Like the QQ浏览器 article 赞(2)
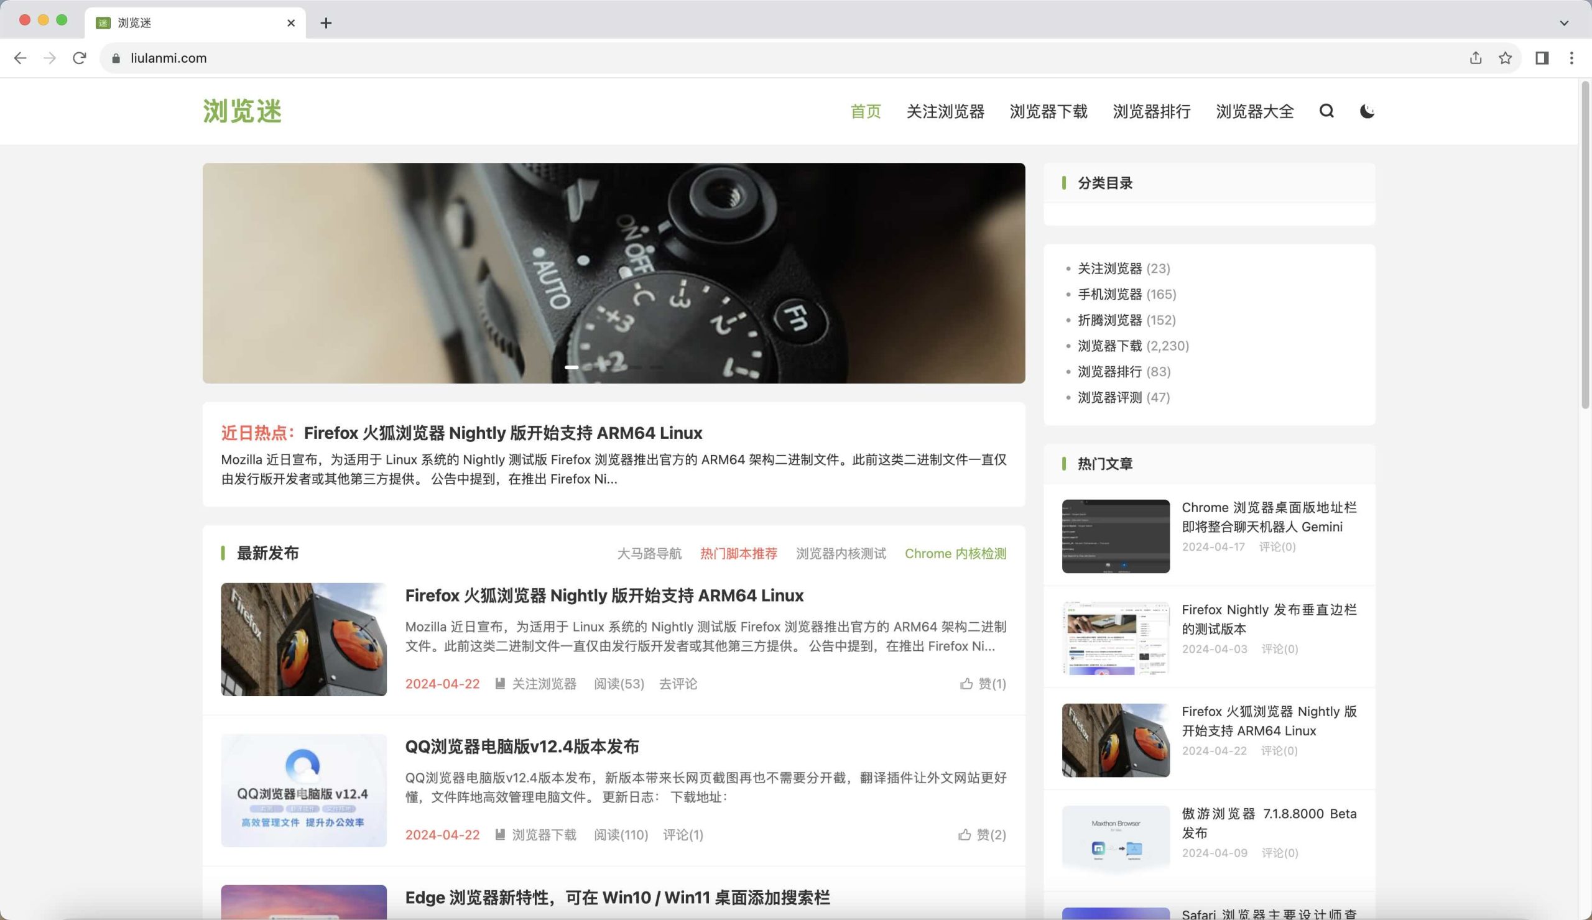The height and width of the screenshot is (920, 1592). click(x=983, y=835)
